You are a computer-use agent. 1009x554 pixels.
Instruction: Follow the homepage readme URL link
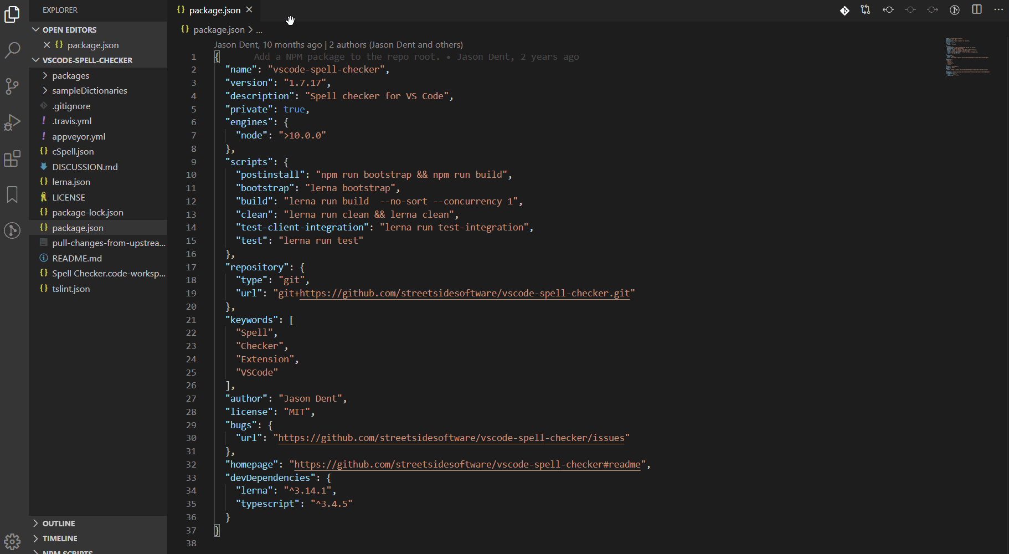tap(467, 464)
